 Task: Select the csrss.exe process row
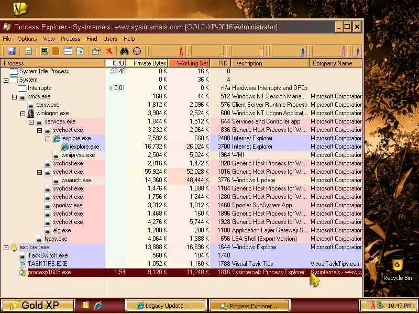point(181,105)
